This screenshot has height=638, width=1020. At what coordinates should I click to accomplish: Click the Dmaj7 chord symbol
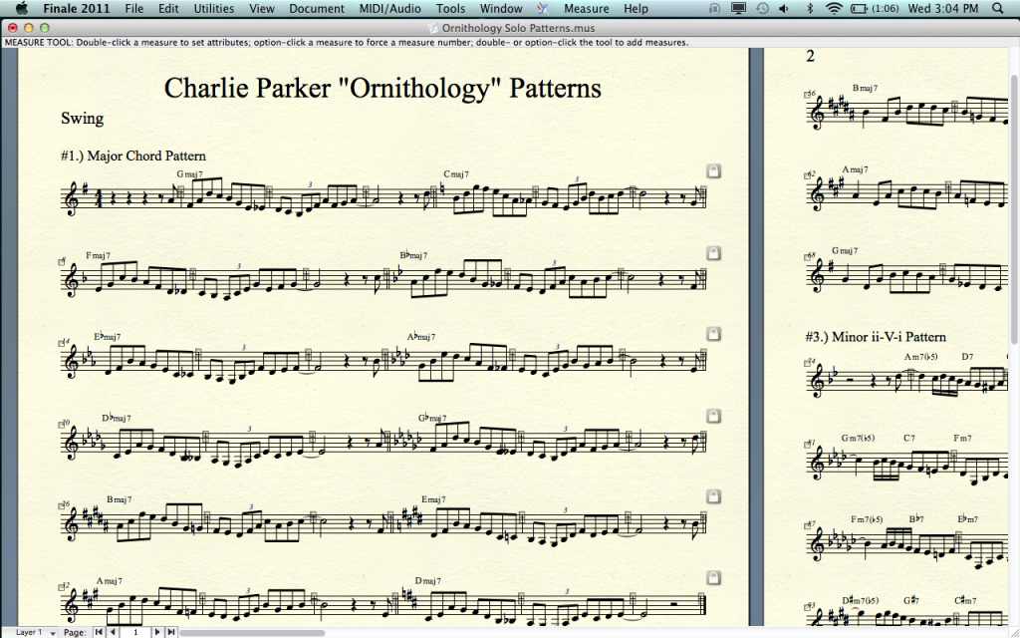point(428,581)
